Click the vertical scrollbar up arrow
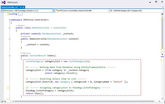The width and height of the screenshot is (165, 104). 162,17
